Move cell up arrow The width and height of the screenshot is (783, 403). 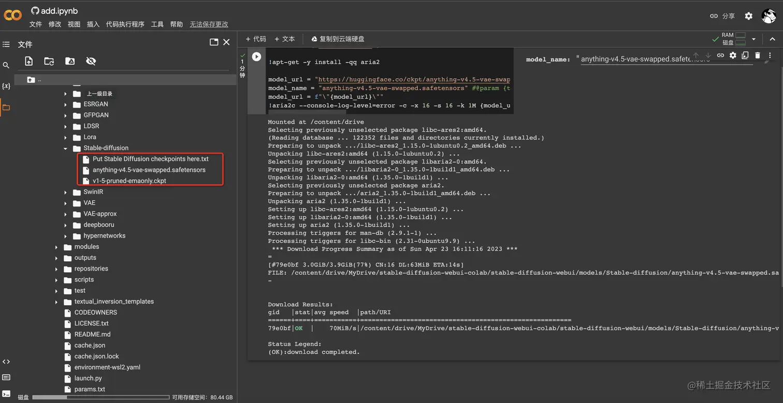696,55
